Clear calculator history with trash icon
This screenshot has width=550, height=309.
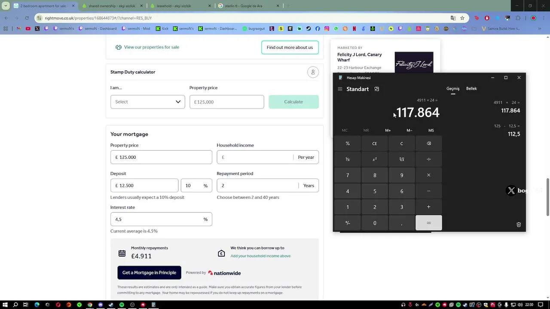(x=519, y=224)
